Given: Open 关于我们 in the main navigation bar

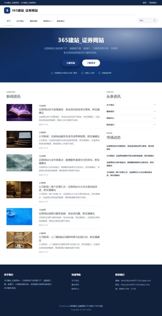Looking at the screenshot, I should click(x=20, y=21).
